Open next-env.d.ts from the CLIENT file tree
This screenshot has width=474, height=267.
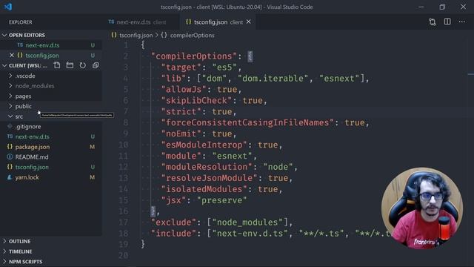[32, 136]
